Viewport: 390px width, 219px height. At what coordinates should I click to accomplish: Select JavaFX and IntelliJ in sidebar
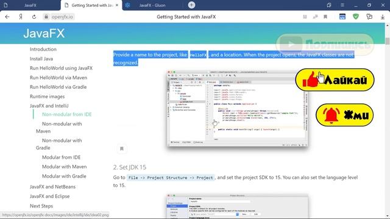[x=49, y=106]
